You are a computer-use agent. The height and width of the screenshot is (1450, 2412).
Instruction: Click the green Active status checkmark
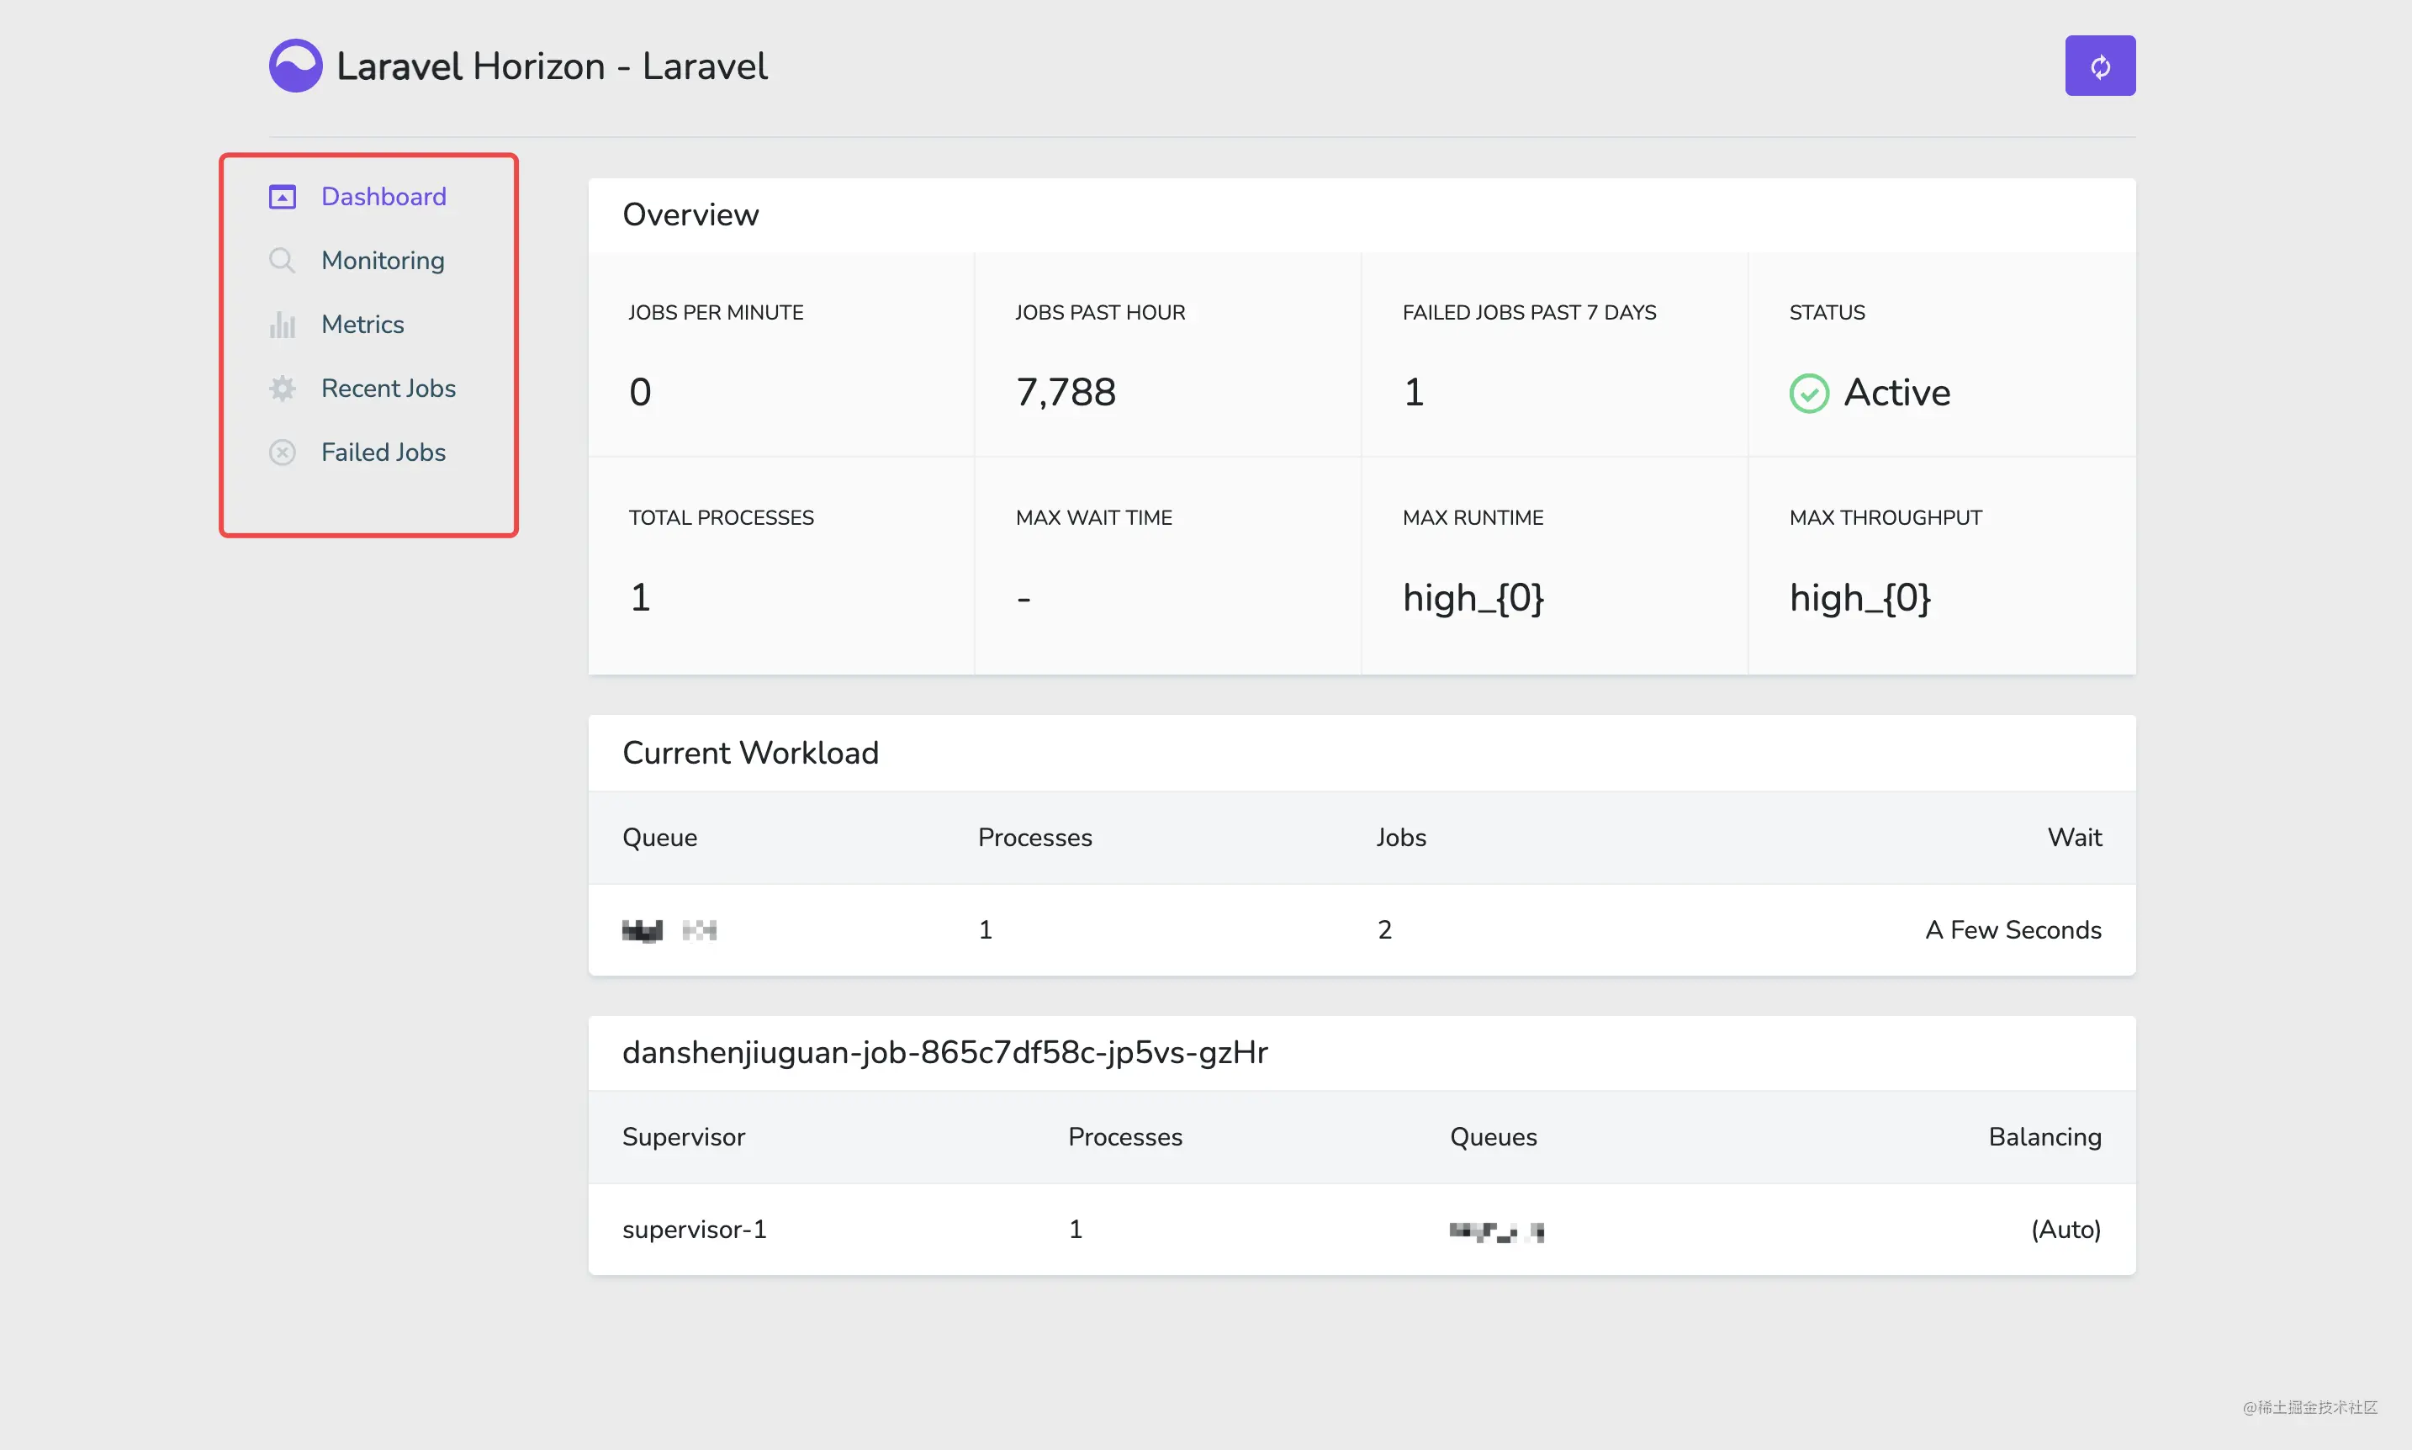pyautogui.click(x=1808, y=393)
